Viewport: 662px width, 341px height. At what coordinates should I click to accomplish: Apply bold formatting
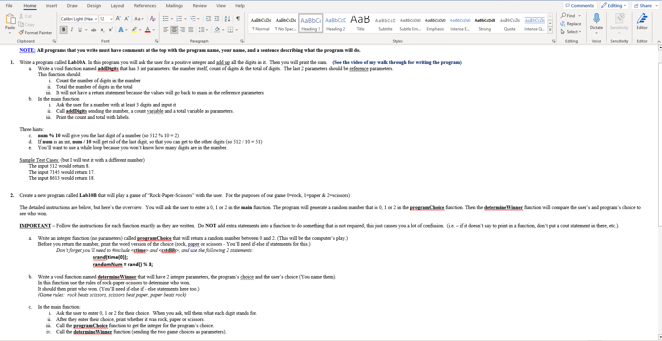(x=63, y=30)
